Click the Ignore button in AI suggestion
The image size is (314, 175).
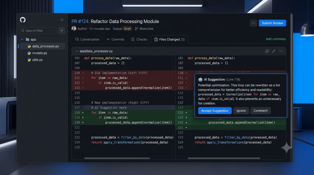click(241, 111)
